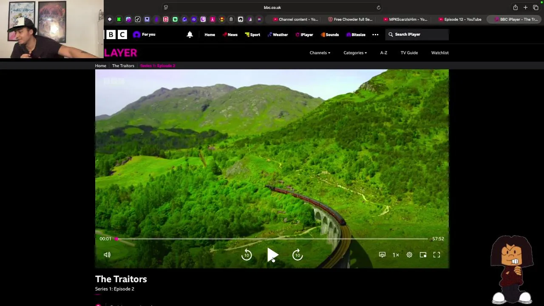Open BBC Sounds
This screenshot has height=306, width=544.
tap(330, 34)
